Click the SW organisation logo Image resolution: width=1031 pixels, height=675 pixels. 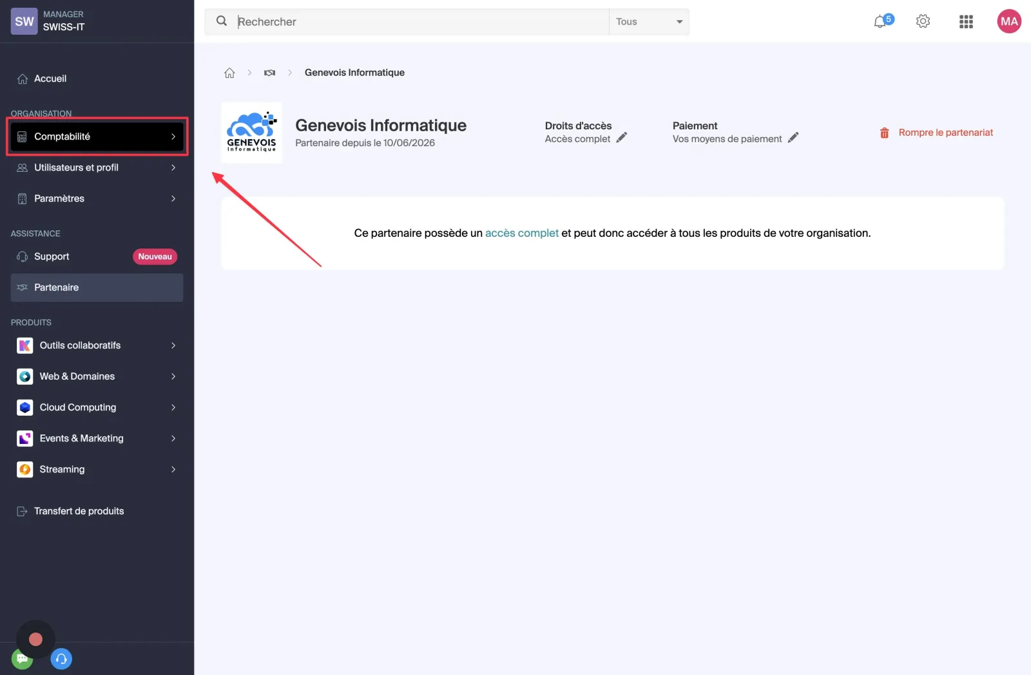[x=24, y=21]
